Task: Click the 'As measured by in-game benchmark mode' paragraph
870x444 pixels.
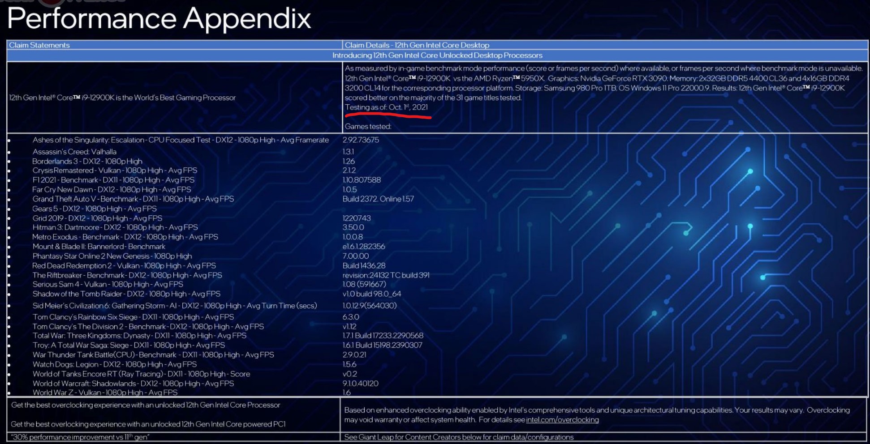Action: coord(603,83)
